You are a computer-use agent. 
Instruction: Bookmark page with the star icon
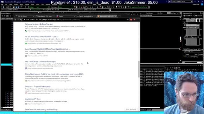tap(127, 20)
